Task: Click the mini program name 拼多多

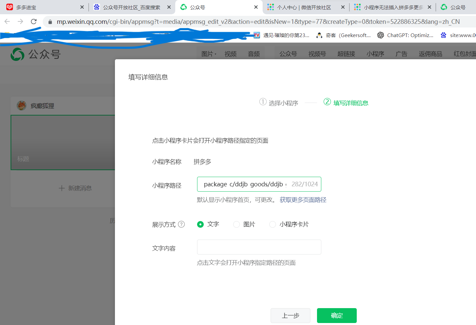Action: [x=202, y=162]
